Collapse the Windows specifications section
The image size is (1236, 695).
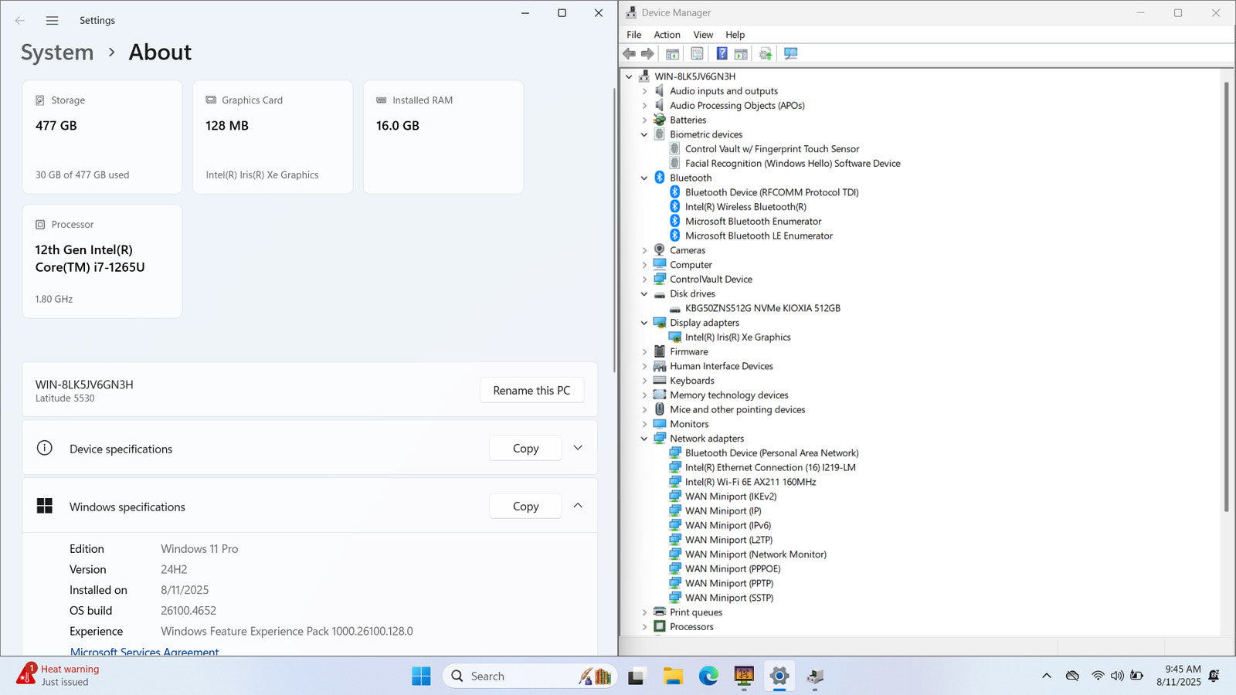pos(578,506)
